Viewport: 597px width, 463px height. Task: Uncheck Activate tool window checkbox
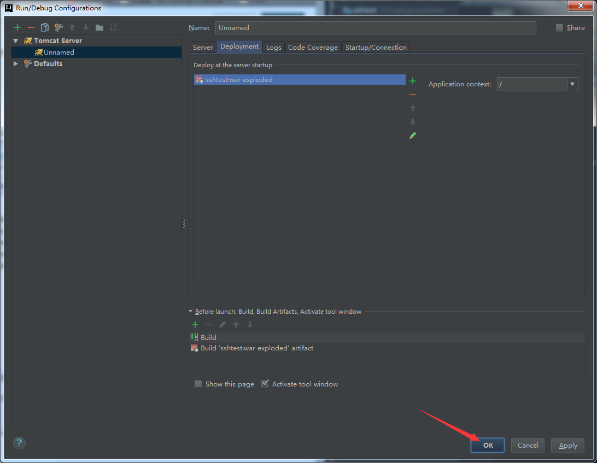point(265,384)
